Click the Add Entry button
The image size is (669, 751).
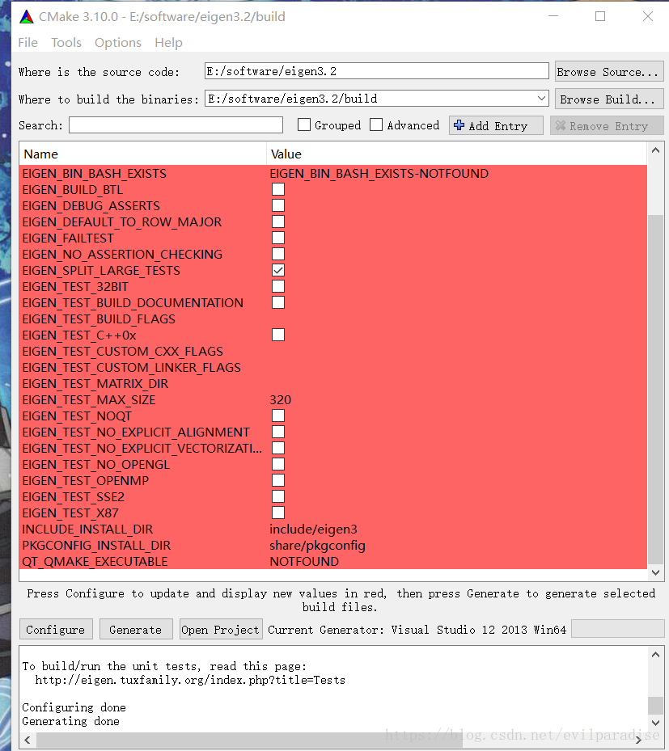(496, 125)
